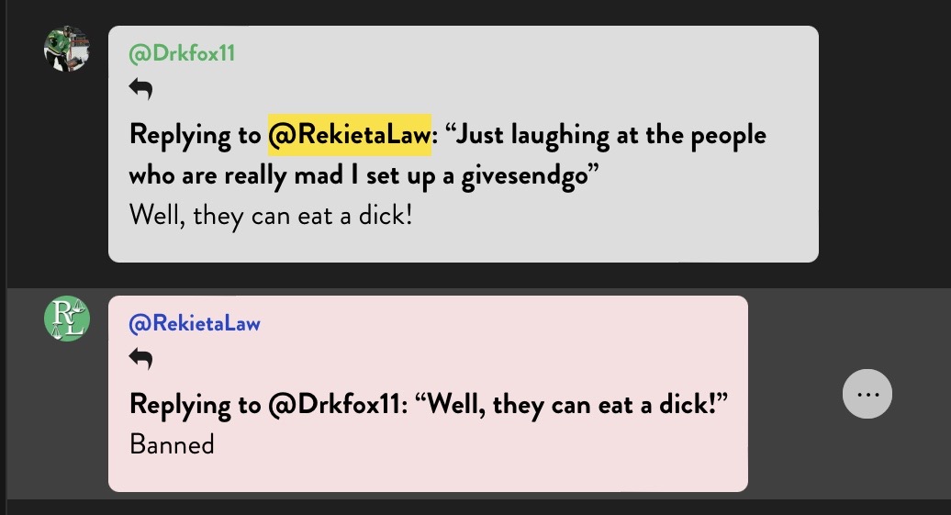Click the yellow highlighted @RekietaLaw mention
This screenshot has height=515, width=951.
(x=350, y=135)
